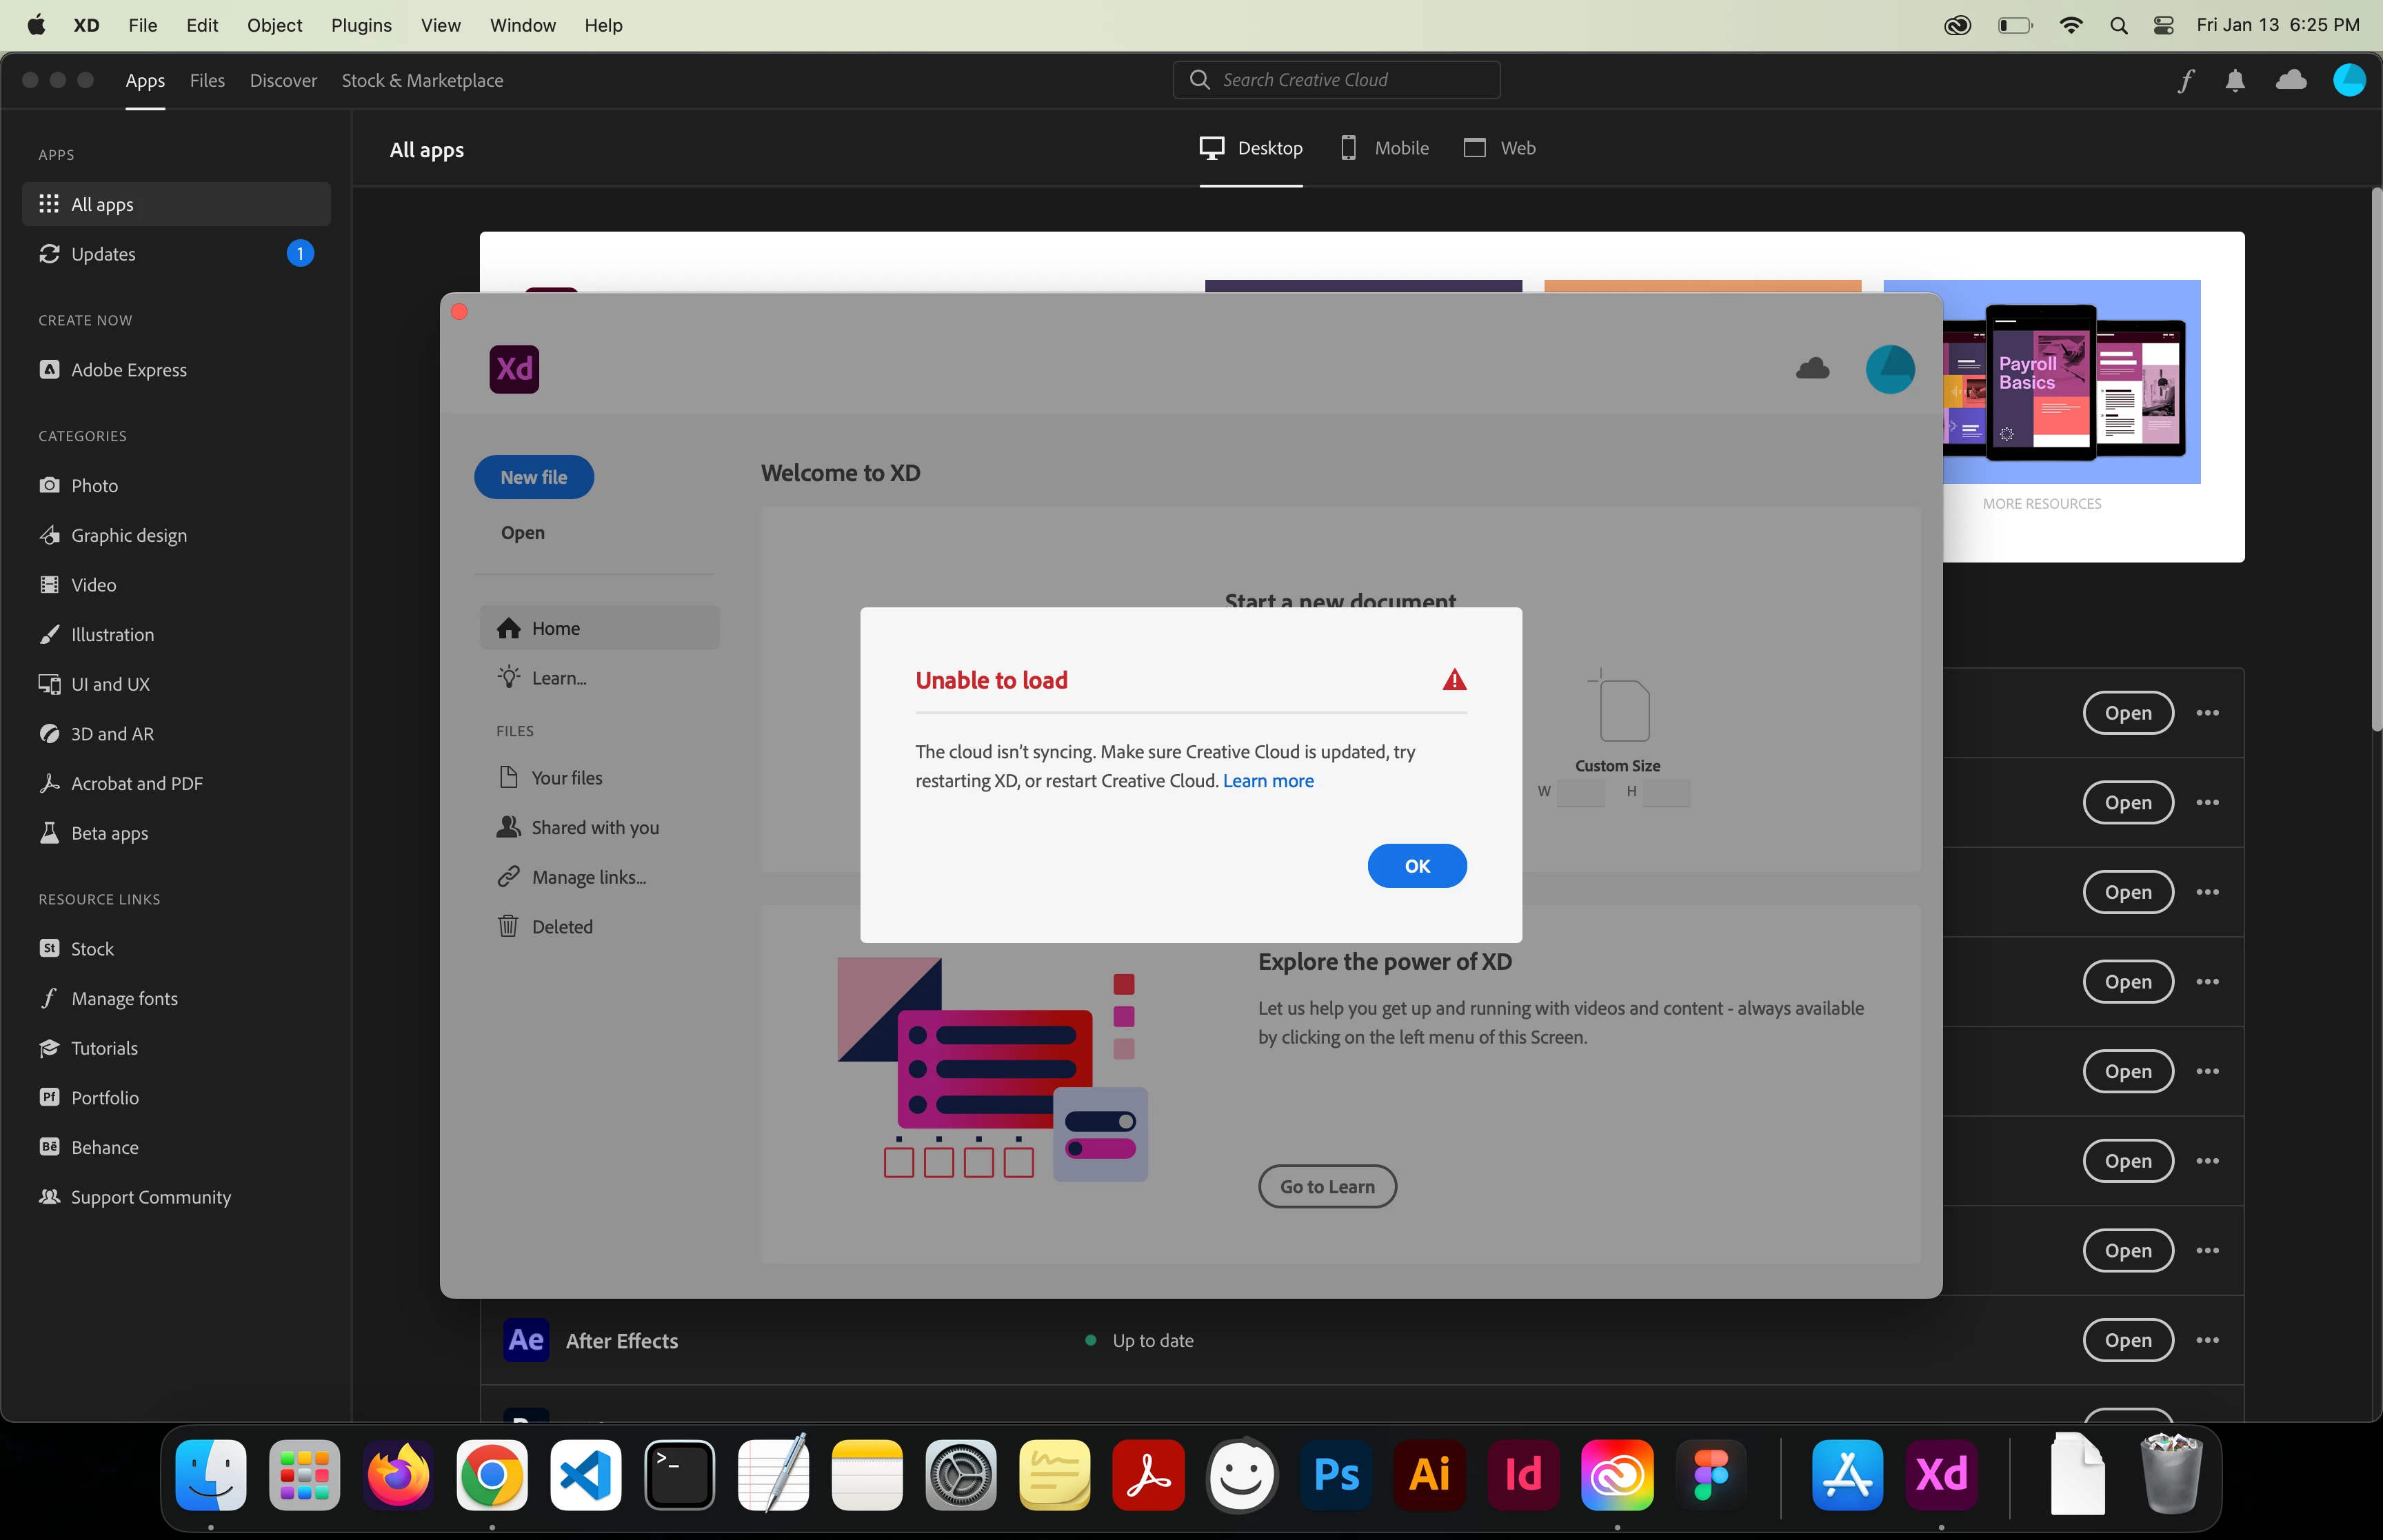Switch to the Mobile apps tab
The width and height of the screenshot is (2383, 1540).
(1385, 148)
